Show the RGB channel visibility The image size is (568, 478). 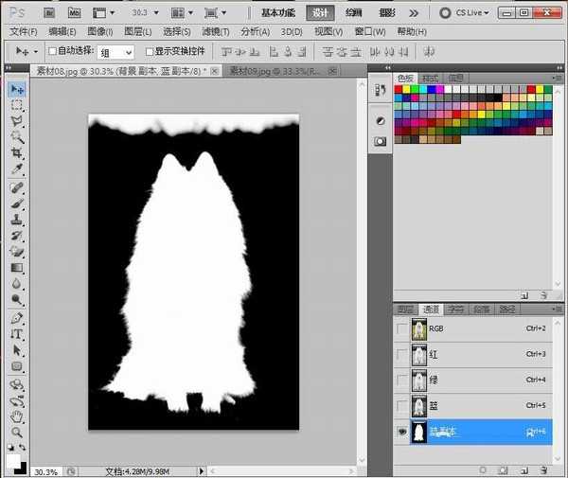coord(402,328)
